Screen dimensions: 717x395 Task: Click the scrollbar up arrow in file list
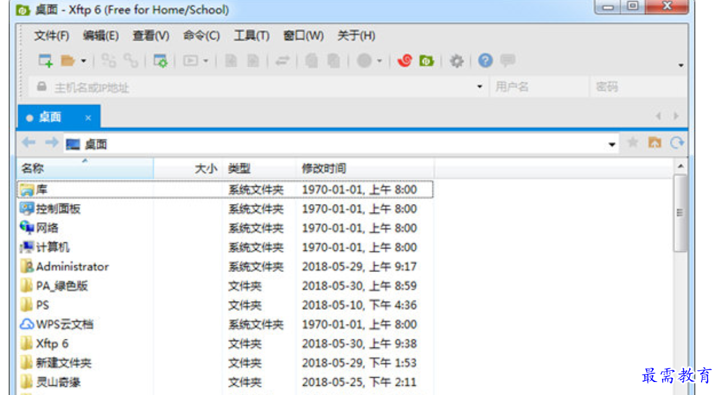coord(681,166)
